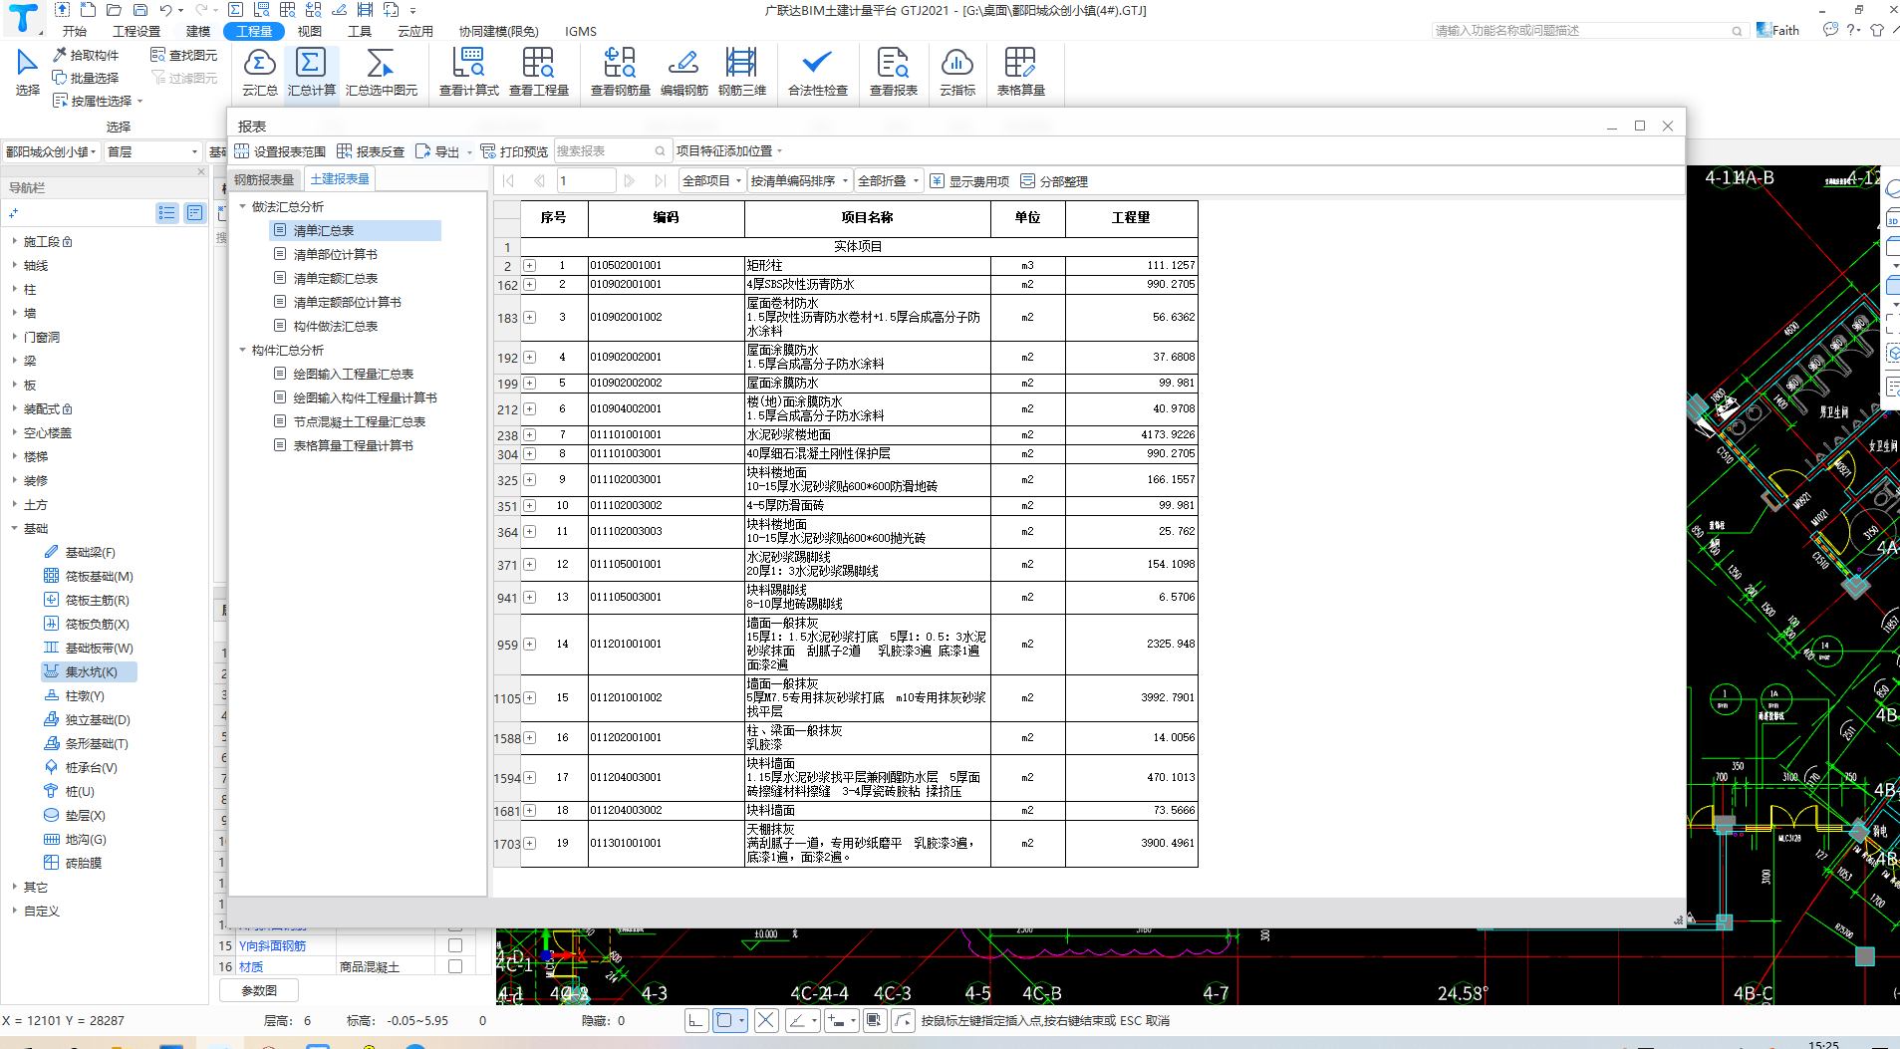Run 合法性检查 validity check

coord(817,72)
